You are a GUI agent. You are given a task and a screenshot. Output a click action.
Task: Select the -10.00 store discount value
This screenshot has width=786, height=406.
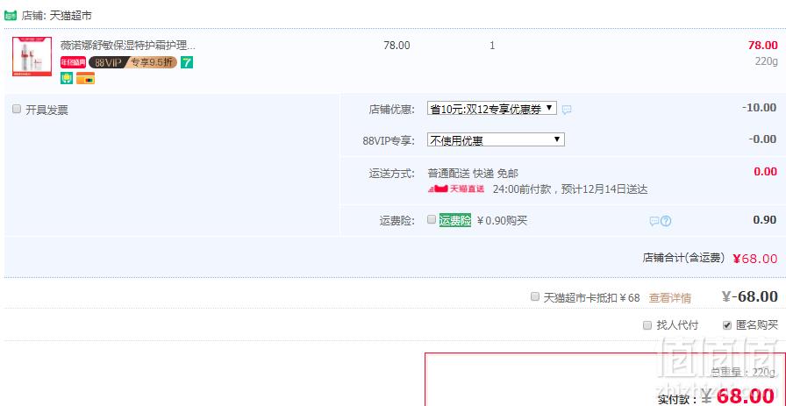pos(760,108)
